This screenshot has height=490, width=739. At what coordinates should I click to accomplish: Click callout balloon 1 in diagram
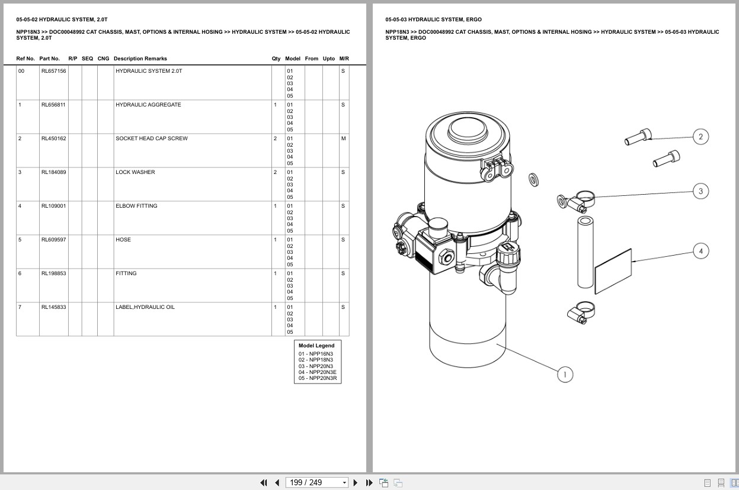[565, 375]
